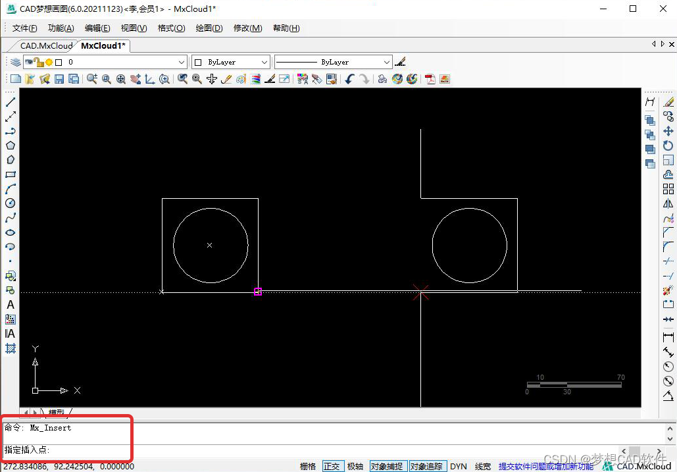This screenshot has width=677, height=472.
Task: Switch to the CAD.MxCloud tab
Action: point(46,46)
